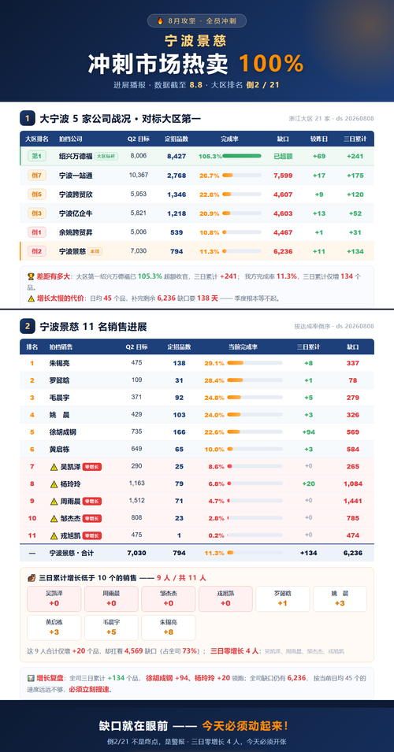Viewport: 394px width, 752px height.
Task: Click the 倒7 rank badge
Action: (x=37, y=176)
